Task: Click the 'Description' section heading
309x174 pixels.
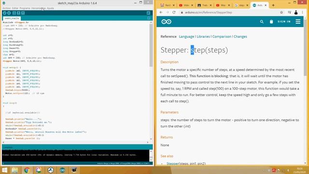Action: tap(169, 62)
